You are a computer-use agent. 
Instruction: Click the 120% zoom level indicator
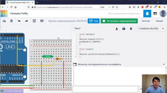pyautogui.click(x=102, y=7)
